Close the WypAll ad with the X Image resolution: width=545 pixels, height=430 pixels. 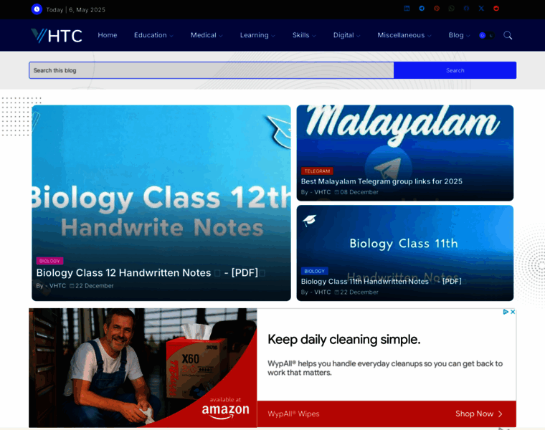513,312
